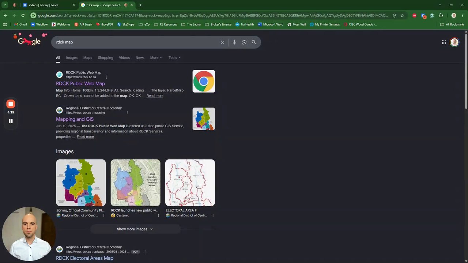Click the Chrome forward arrow
The image size is (468, 263).
pyautogui.click(x=14, y=15)
